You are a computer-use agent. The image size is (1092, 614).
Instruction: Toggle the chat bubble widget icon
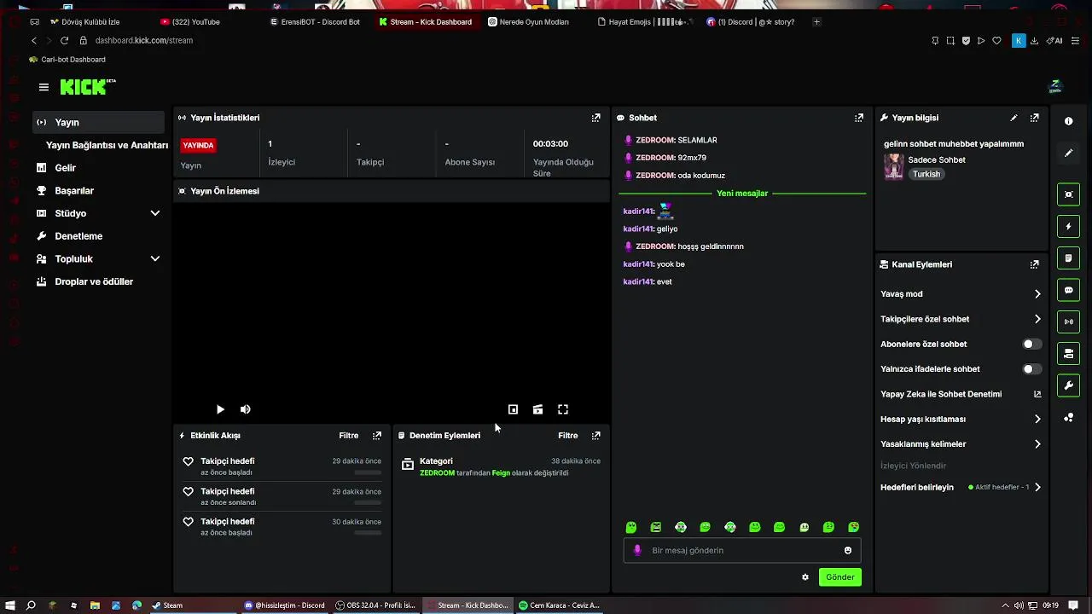pyautogui.click(x=1069, y=290)
